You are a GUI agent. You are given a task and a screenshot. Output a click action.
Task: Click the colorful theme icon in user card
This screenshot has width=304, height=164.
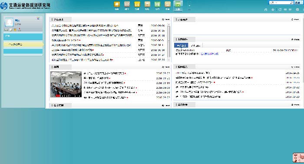click(38, 18)
